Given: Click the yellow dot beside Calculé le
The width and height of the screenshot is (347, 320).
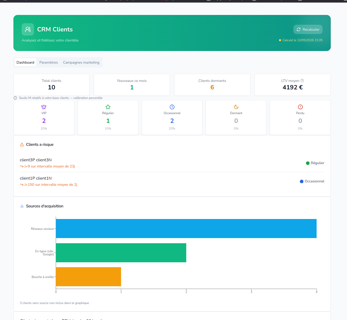Looking at the screenshot, I should pos(280,40).
